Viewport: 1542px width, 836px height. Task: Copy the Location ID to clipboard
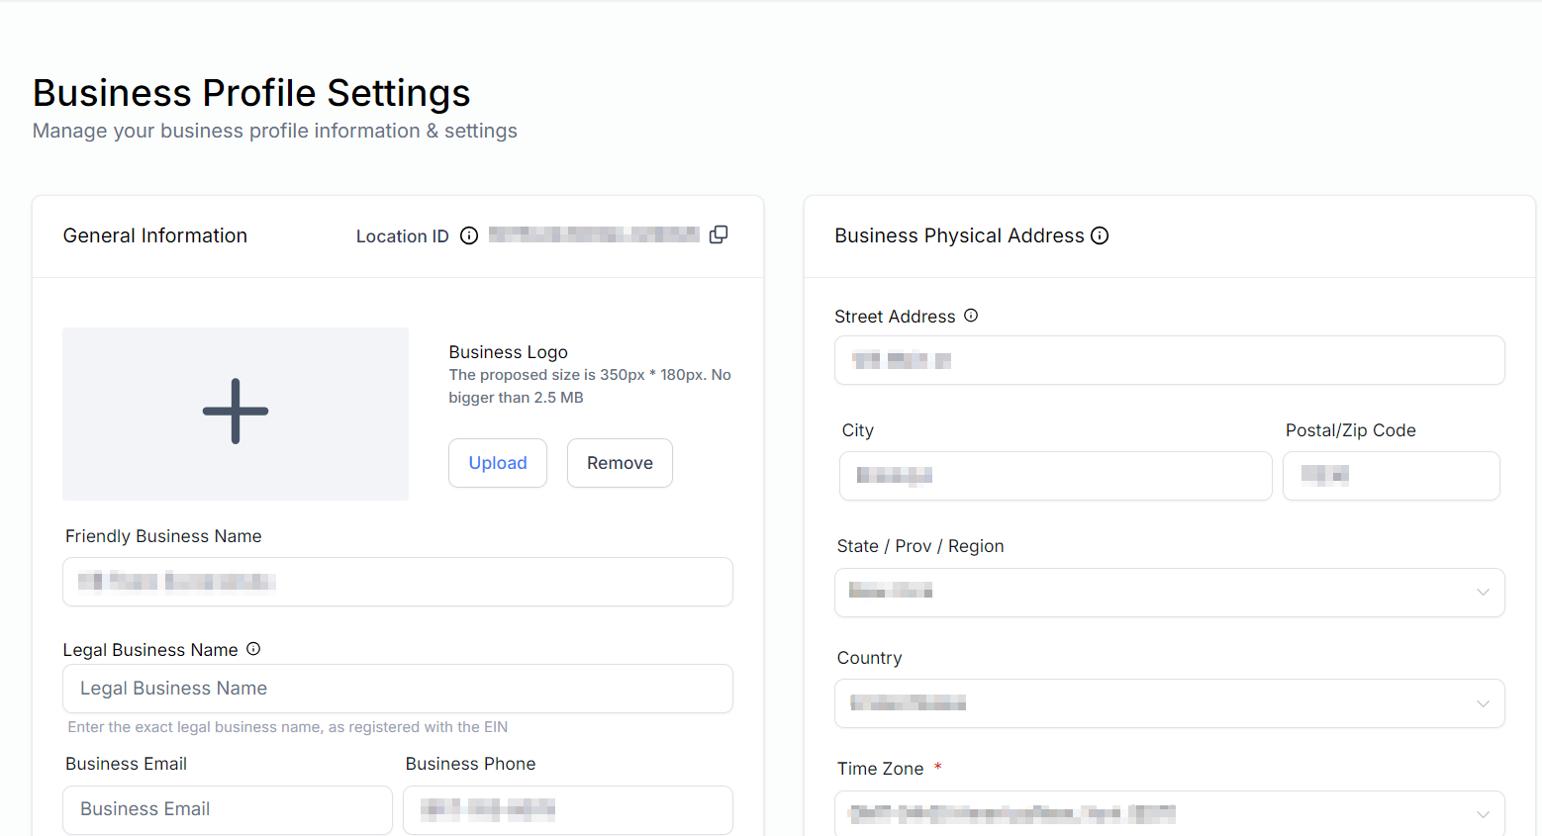point(719,233)
